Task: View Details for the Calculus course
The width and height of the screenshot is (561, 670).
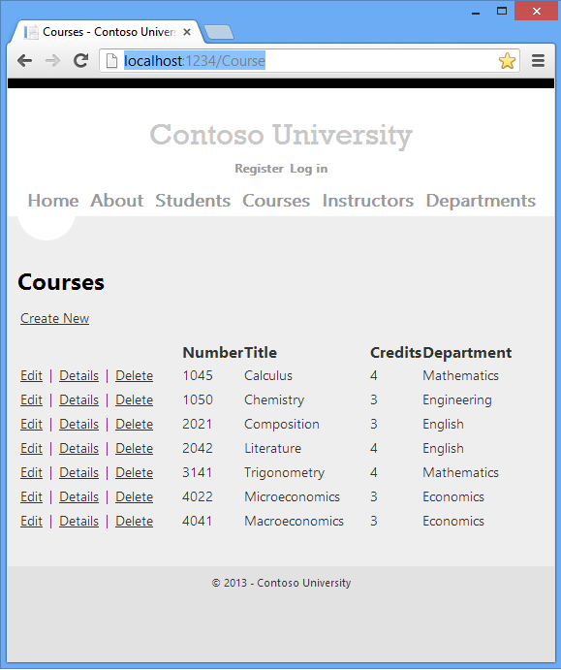Action: point(79,375)
